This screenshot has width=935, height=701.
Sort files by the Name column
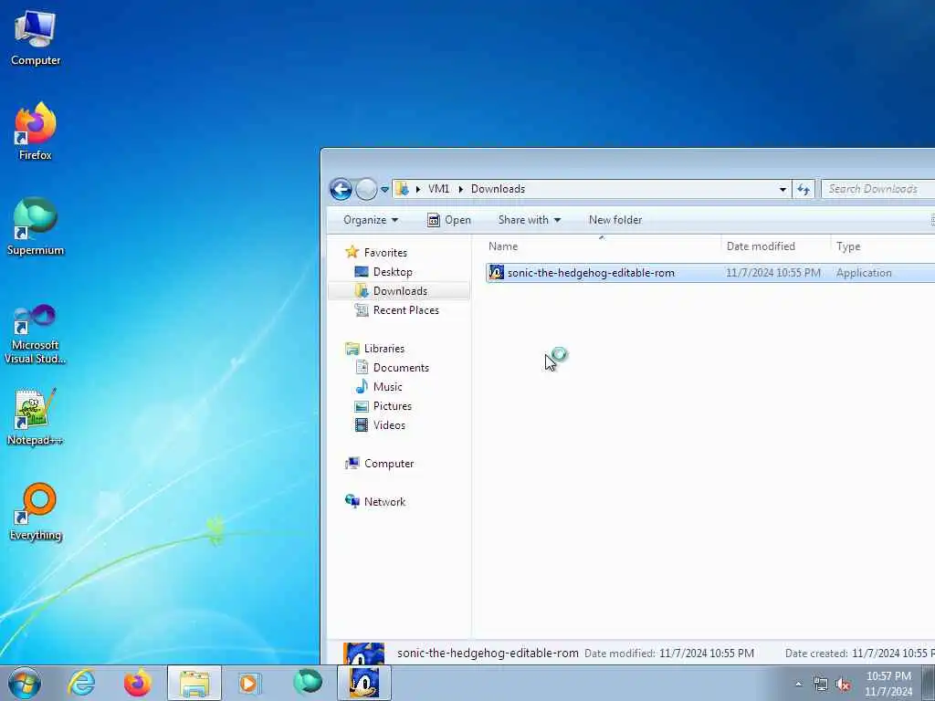pos(603,246)
